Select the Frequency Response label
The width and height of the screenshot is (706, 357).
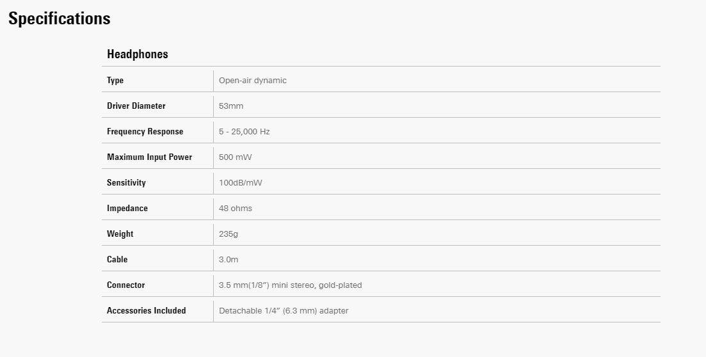[x=145, y=132]
